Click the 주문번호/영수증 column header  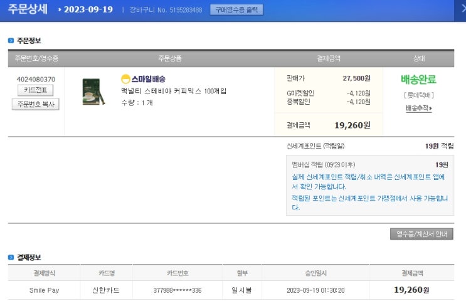(36, 58)
